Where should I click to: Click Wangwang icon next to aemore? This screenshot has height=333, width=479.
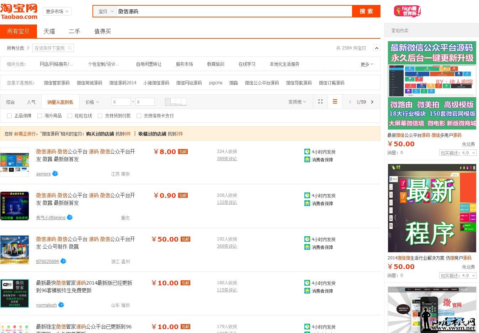point(55,173)
